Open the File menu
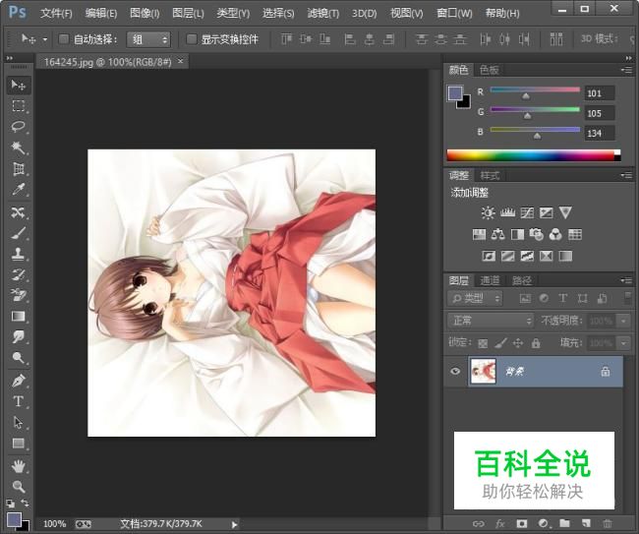Image resolution: width=639 pixels, height=534 pixels. [56, 14]
